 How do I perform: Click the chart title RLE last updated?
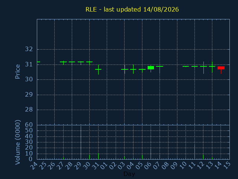pos(132,9)
